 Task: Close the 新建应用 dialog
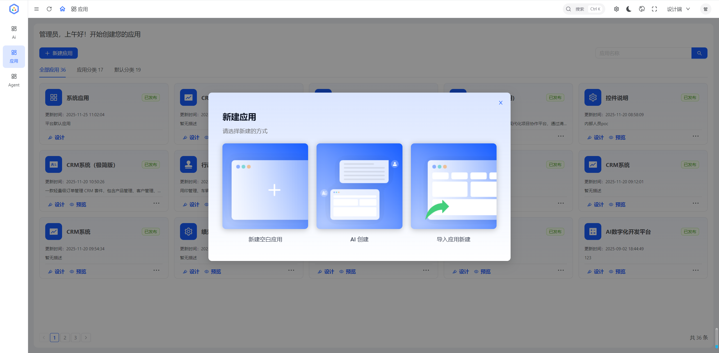coord(500,102)
